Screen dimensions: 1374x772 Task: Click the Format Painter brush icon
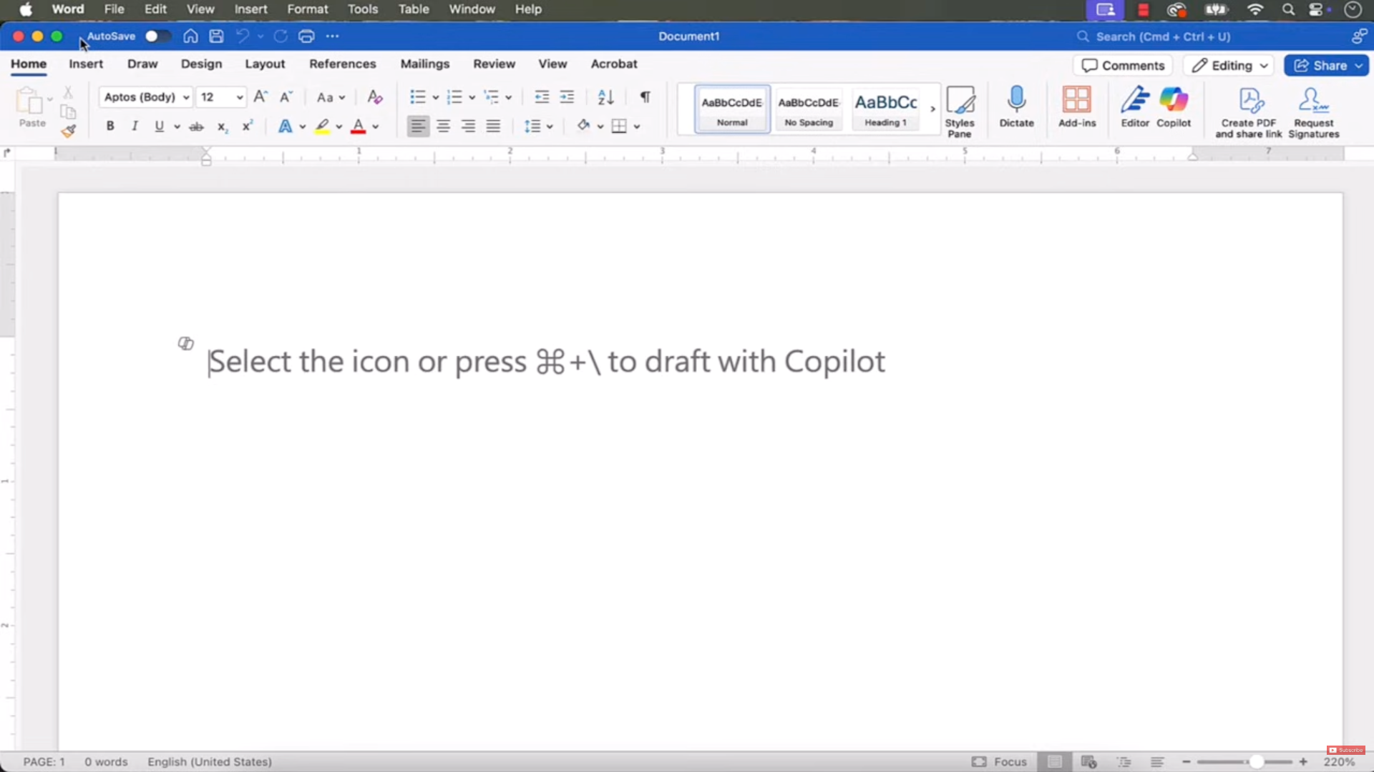[69, 131]
